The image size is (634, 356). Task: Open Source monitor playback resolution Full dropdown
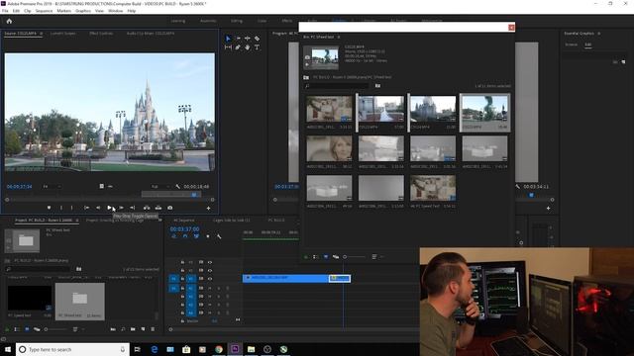160,187
